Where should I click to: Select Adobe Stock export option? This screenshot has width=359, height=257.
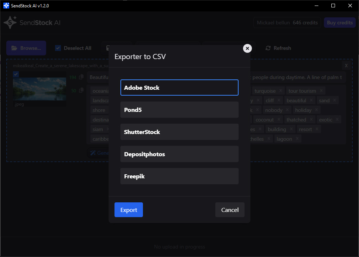(179, 88)
